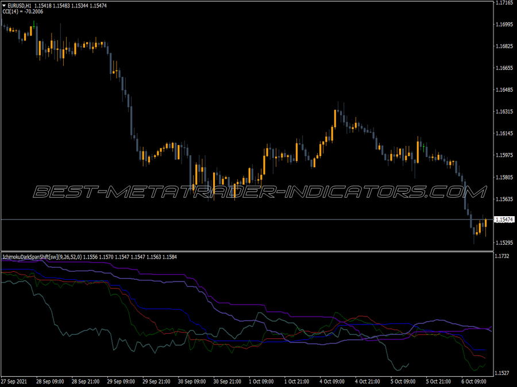Select the EURUSD,H1 chart title text
Screen dimensions: 517x387
tap(20, 6)
